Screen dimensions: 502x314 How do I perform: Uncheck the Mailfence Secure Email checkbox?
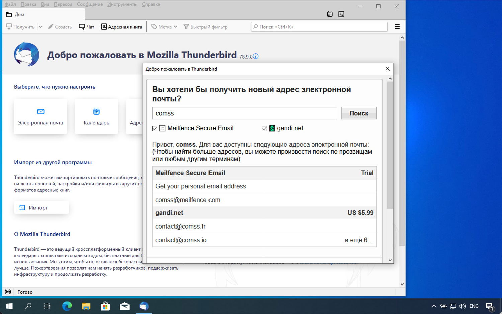click(155, 128)
